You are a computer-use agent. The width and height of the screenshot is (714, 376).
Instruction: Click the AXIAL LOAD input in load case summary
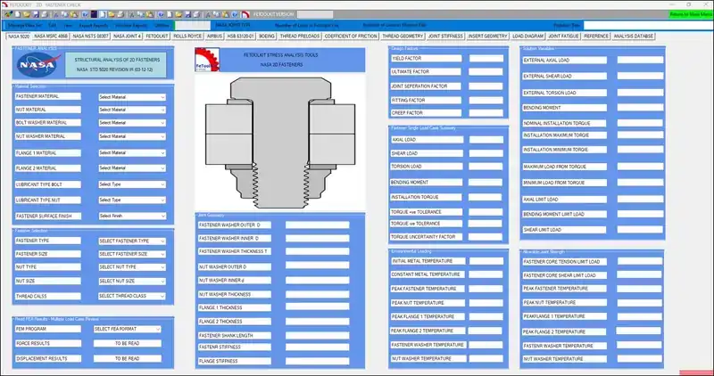[486, 140]
